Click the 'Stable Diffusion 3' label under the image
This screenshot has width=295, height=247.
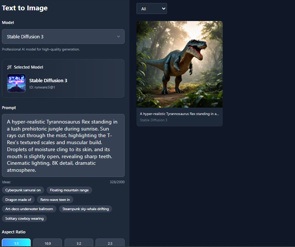(153, 120)
